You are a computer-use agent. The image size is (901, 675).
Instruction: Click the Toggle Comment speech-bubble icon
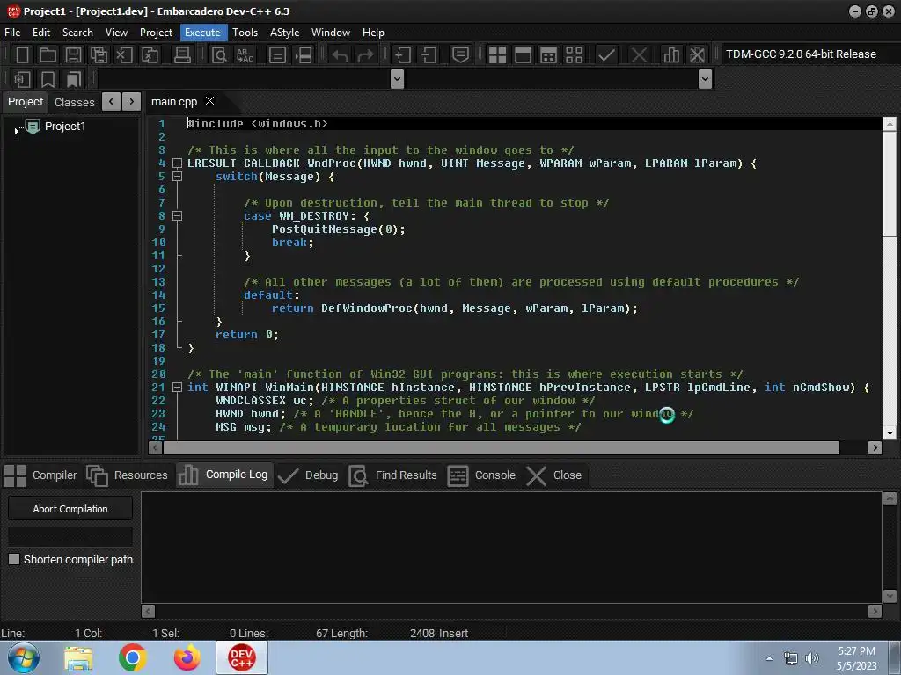pos(460,55)
